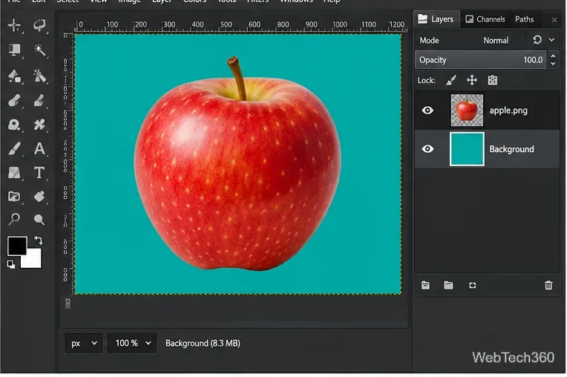Click the Background (8.3 MB) status text
Screen dimensions: 567x377
coord(203,343)
